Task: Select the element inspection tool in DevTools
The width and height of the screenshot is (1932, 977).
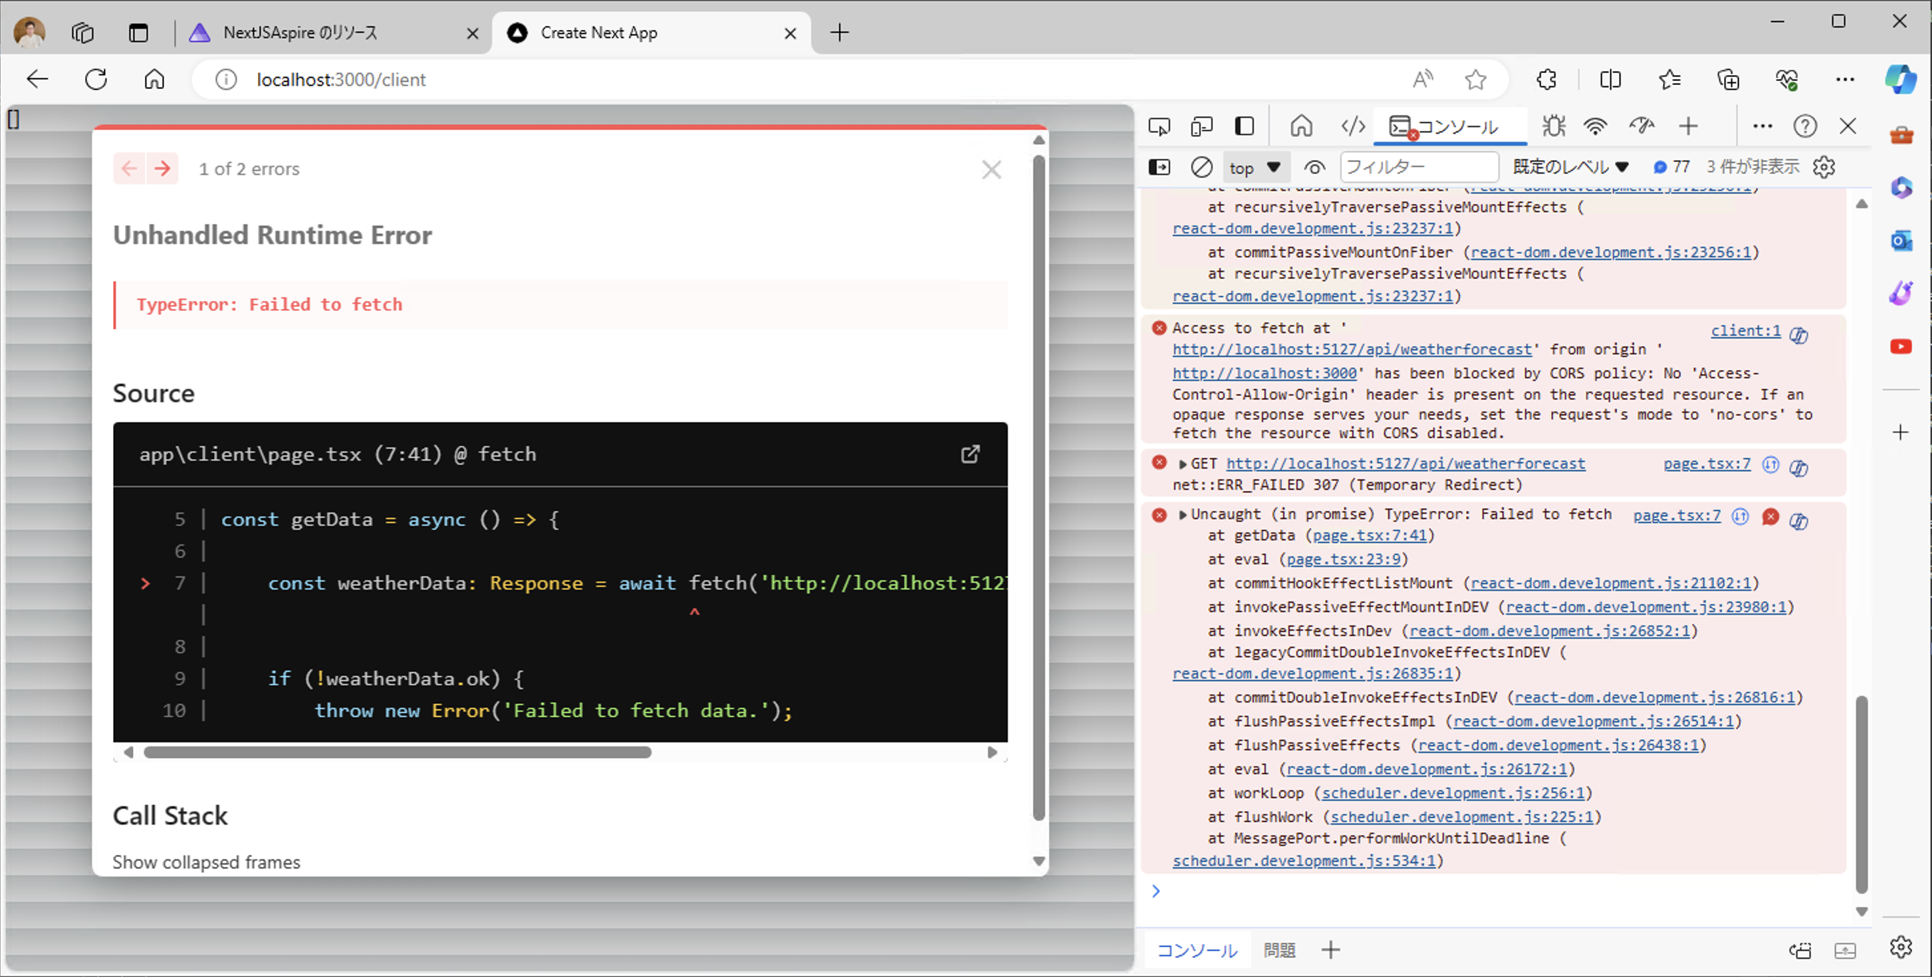Action: pos(1159,126)
